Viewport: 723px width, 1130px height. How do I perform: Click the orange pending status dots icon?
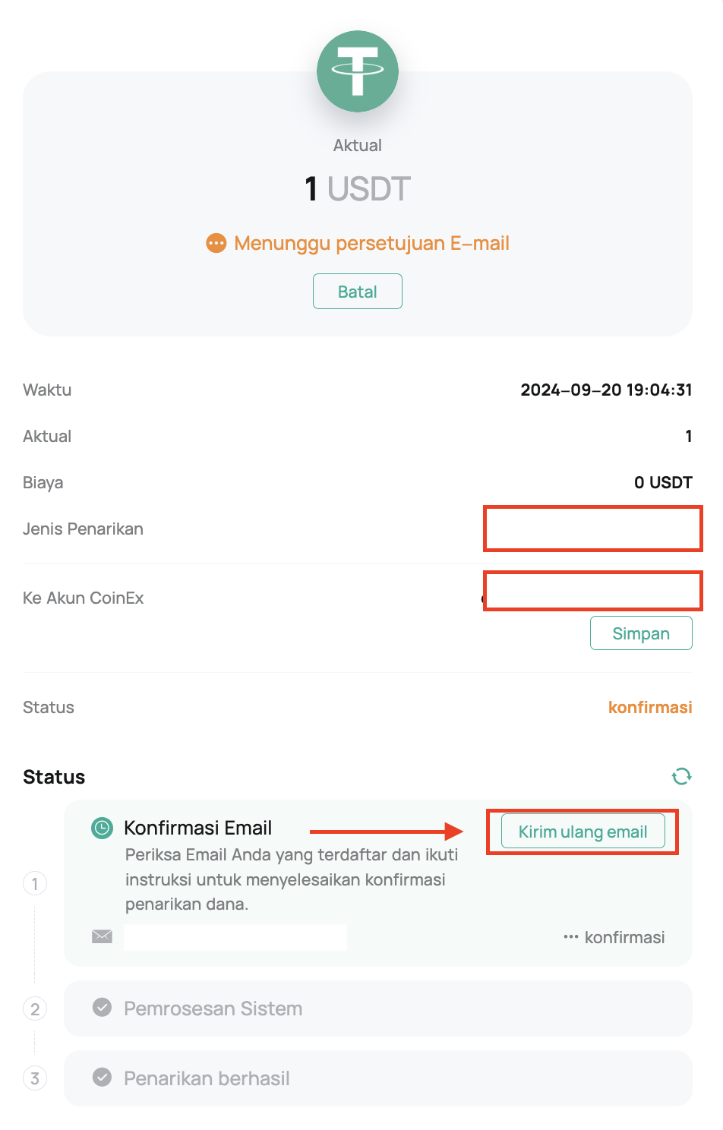[216, 243]
